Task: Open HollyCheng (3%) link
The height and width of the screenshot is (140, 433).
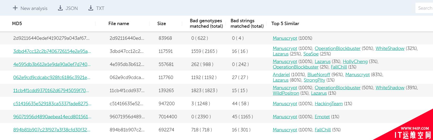Action: [355, 61]
